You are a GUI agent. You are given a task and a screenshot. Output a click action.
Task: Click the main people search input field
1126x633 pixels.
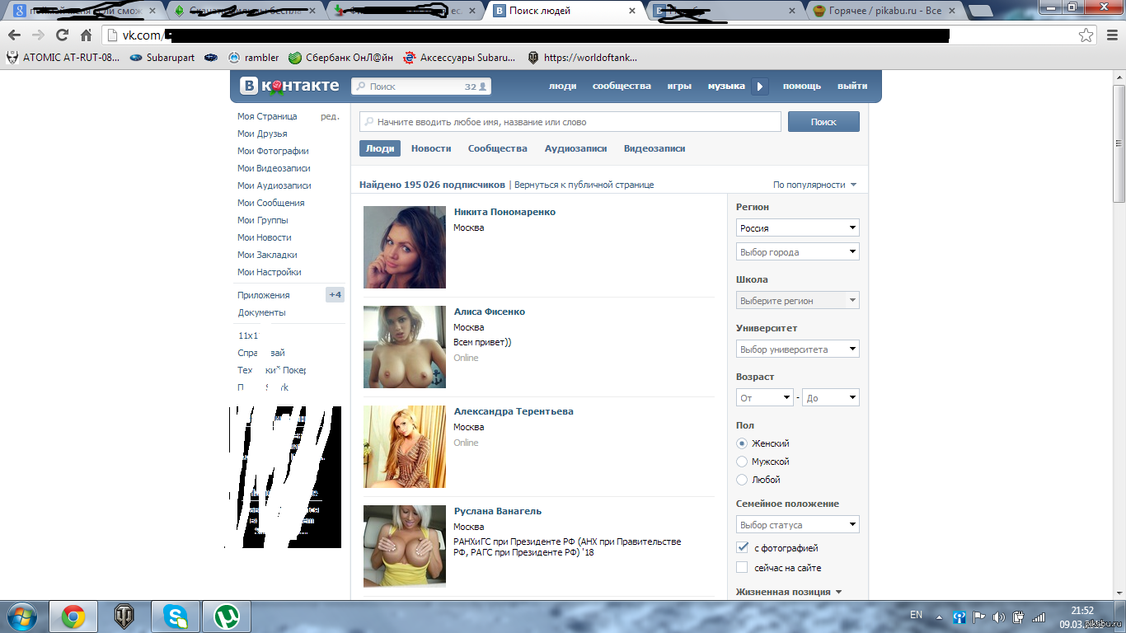570,122
